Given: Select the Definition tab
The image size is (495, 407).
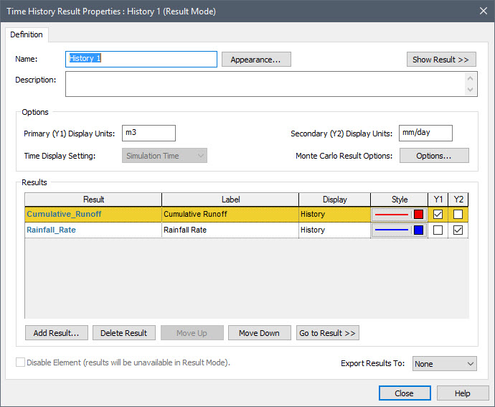Looking at the screenshot, I should coord(27,34).
